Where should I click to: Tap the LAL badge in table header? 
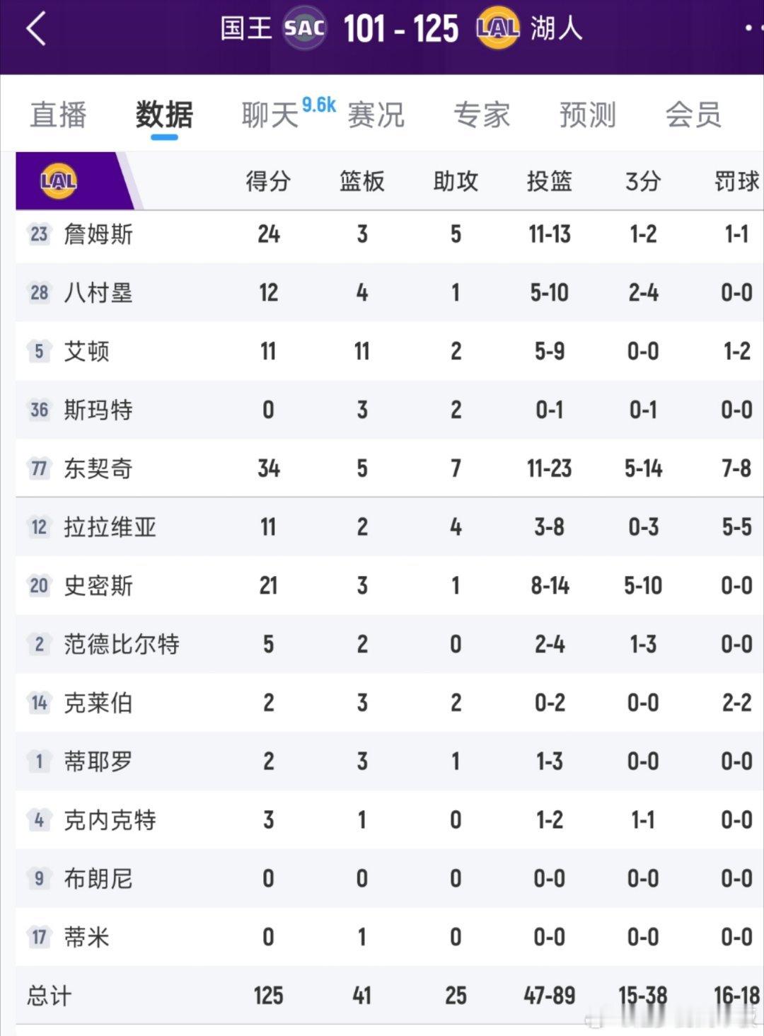(59, 182)
